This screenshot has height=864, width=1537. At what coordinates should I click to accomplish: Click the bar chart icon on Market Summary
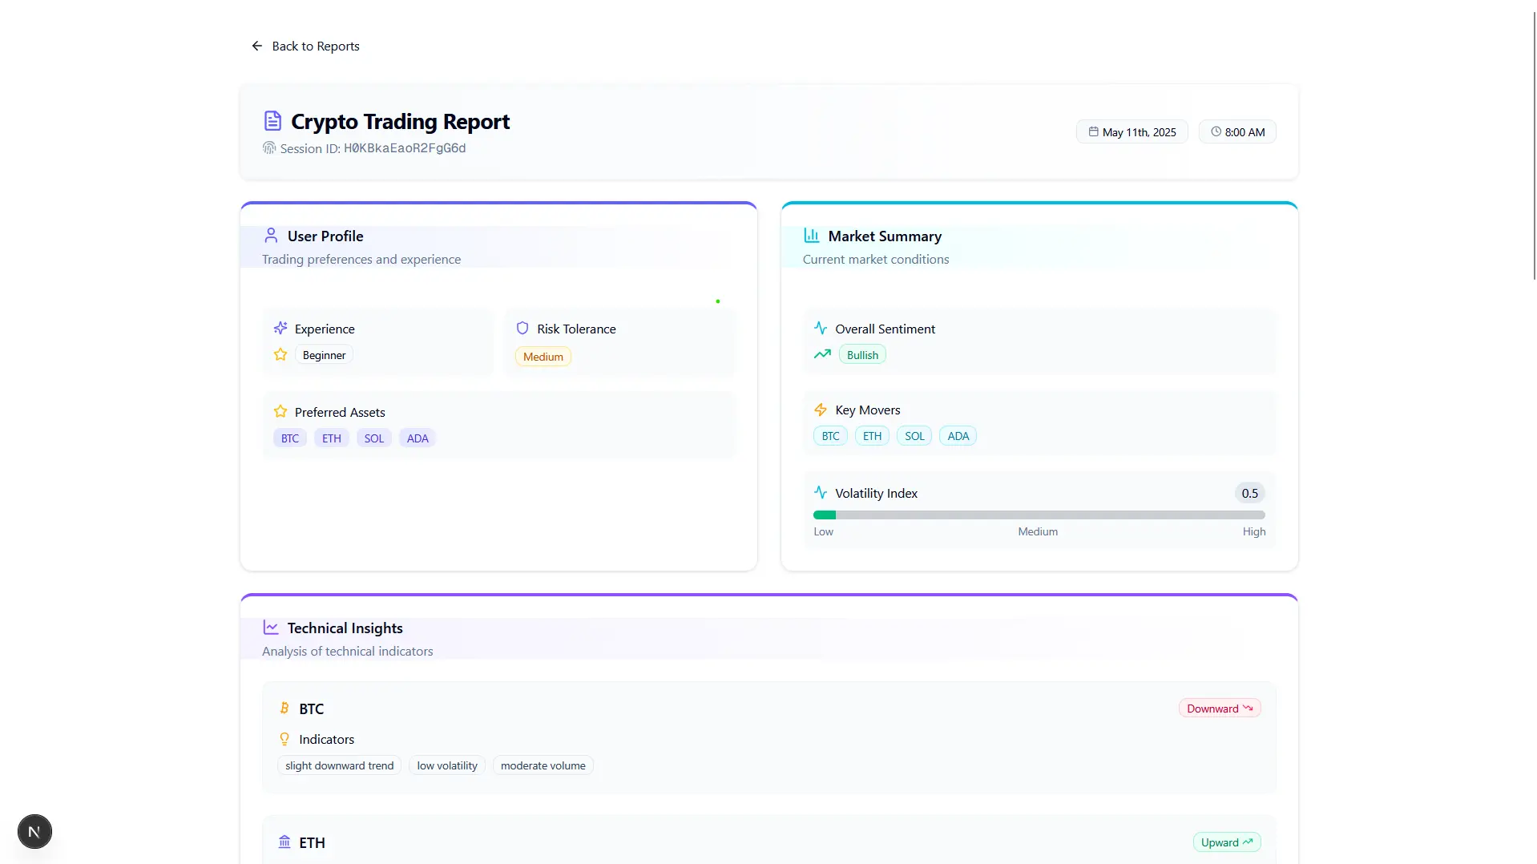pos(811,235)
